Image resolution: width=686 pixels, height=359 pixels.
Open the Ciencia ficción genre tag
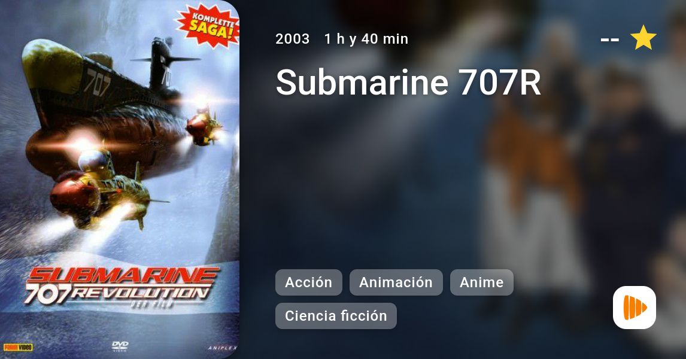pyautogui.click(x=336, y=316)
